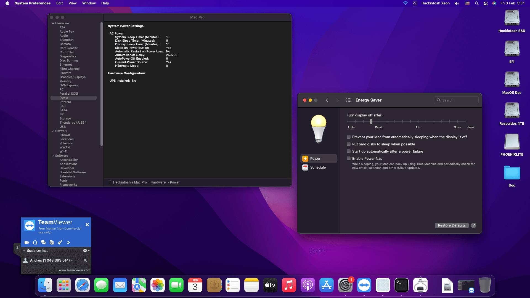Open the Help menu

[x=105, y=3]
